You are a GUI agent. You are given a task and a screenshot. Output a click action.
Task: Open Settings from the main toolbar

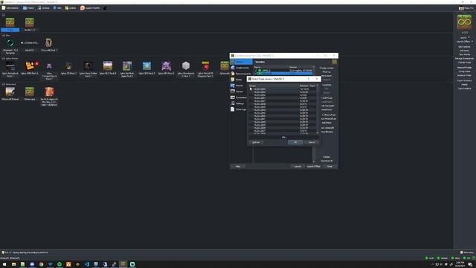click(44, 8)
